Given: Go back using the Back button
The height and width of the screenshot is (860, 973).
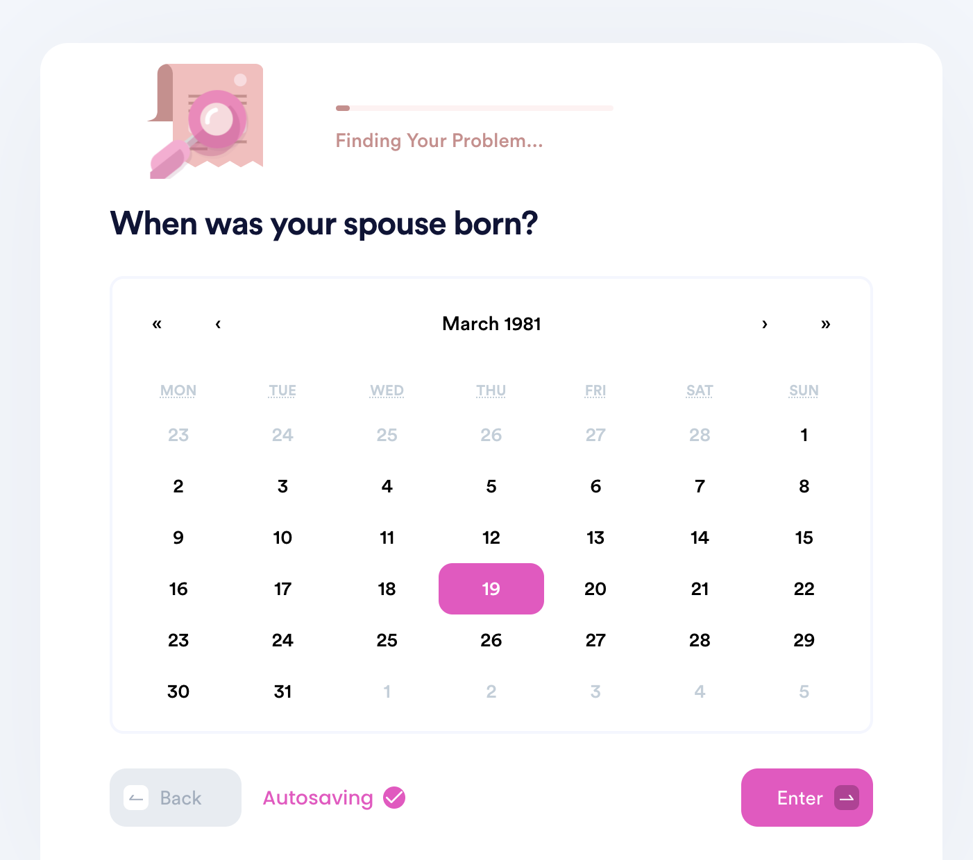Looking at the screenshot, I should [176, 798].
